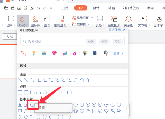Image resolution: width=165 pixels, height=119 pixels.
Task: Open the 图标库 icon library
Action: coord(35,21)
